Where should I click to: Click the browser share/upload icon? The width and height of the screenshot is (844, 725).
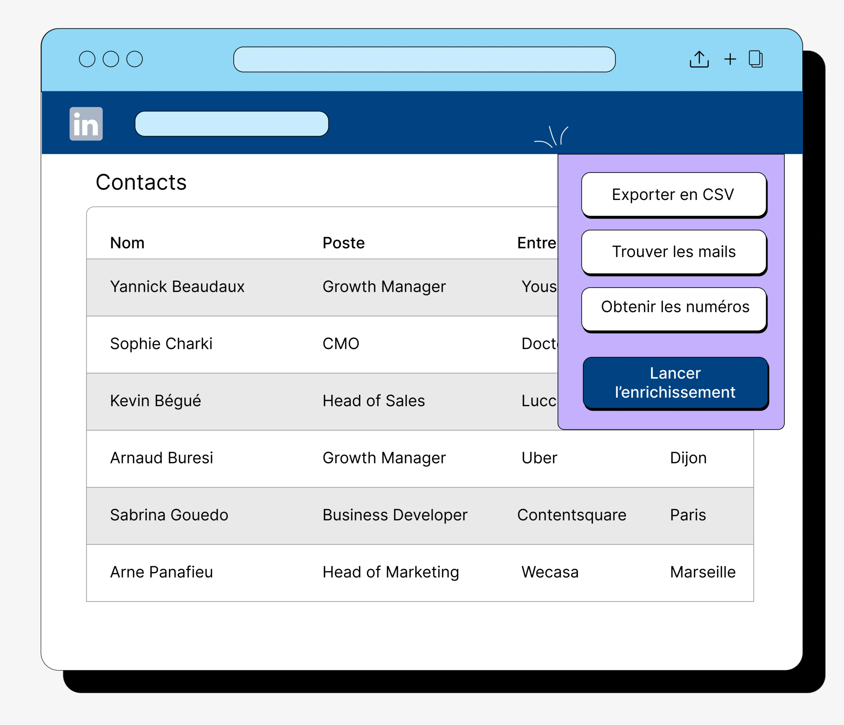coord(699,59)
